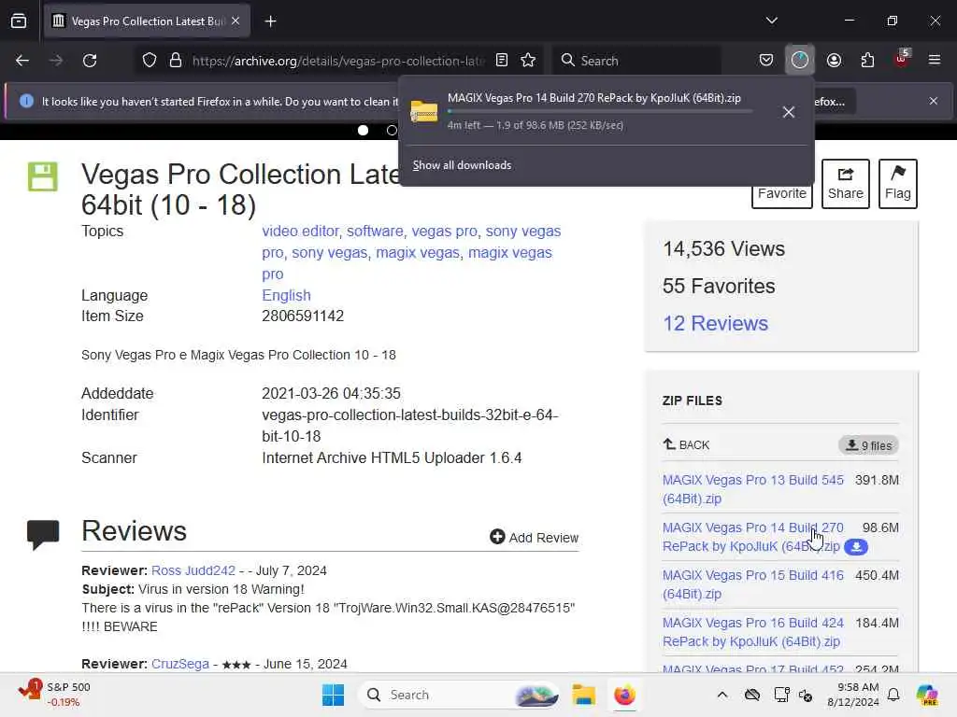
Task: Click the English language link
Action: tap(286, 295)
